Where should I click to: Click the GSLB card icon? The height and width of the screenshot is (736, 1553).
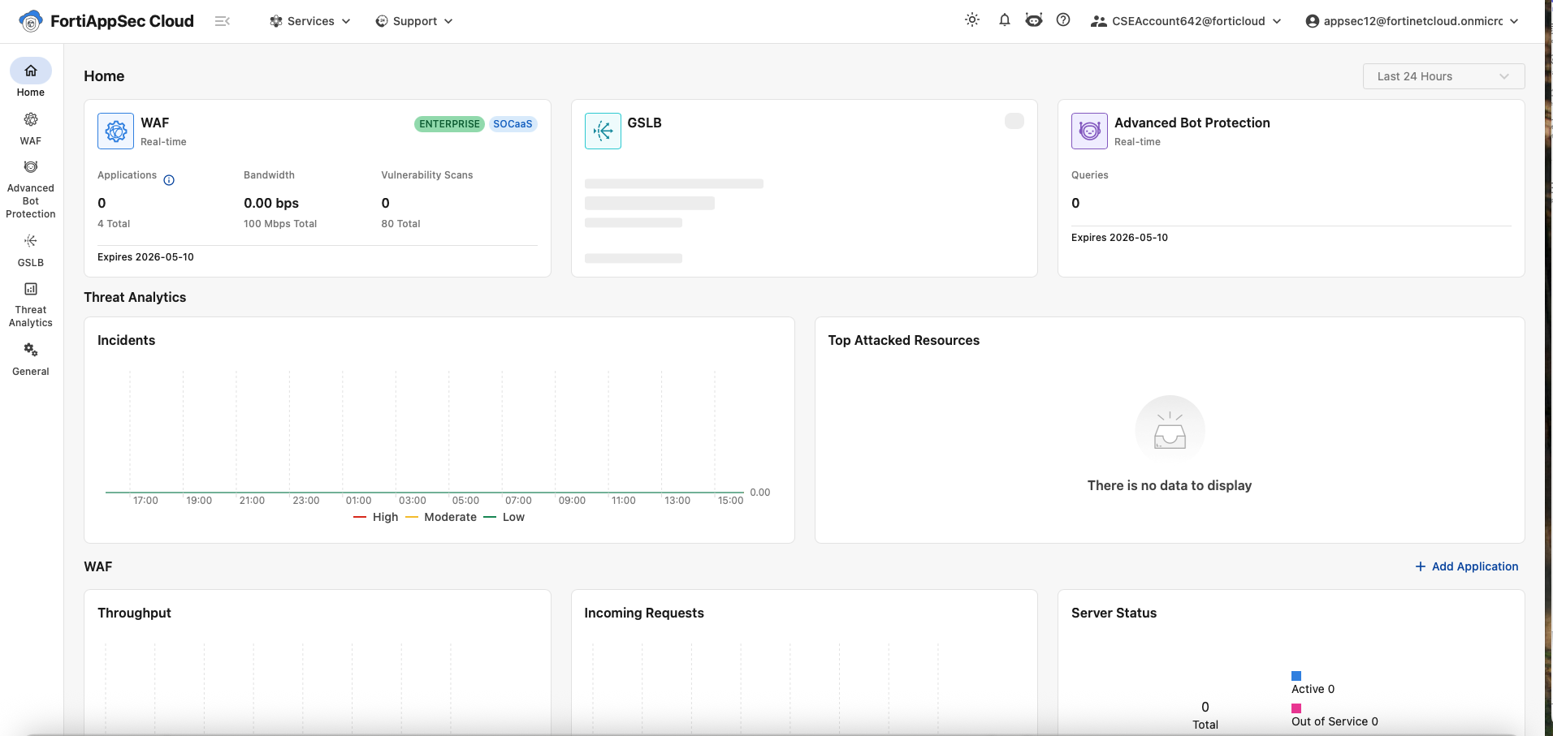(603, 131)
